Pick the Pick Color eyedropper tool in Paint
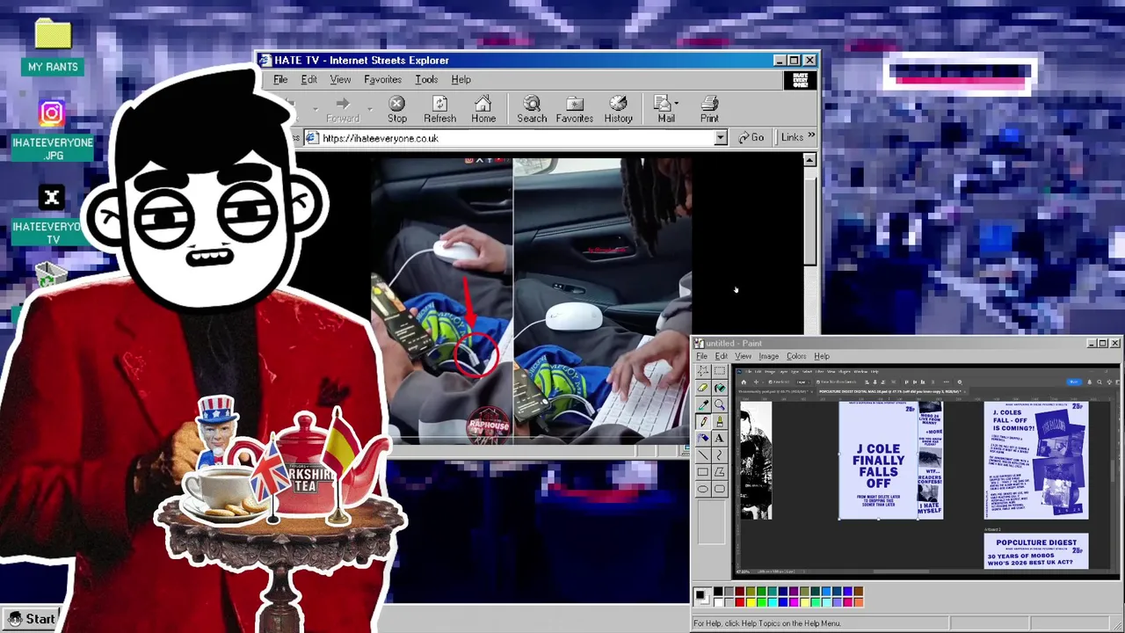Viewport: 1125px width, 633px height. (703, 404)
